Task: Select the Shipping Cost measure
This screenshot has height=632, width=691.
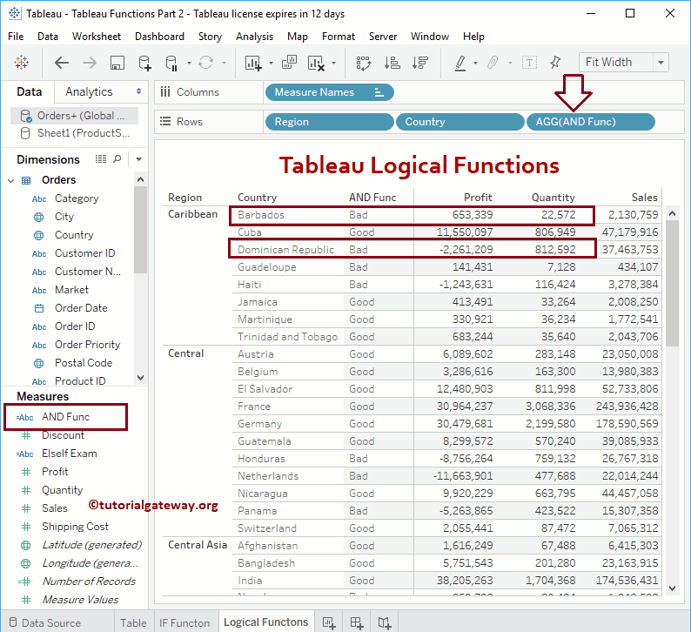Action: (x=75, y=527)
